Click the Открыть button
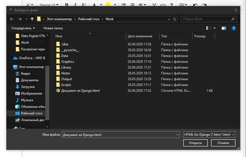 [195, 143]
